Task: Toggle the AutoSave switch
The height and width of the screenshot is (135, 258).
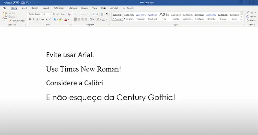Action: click(16, 3)
